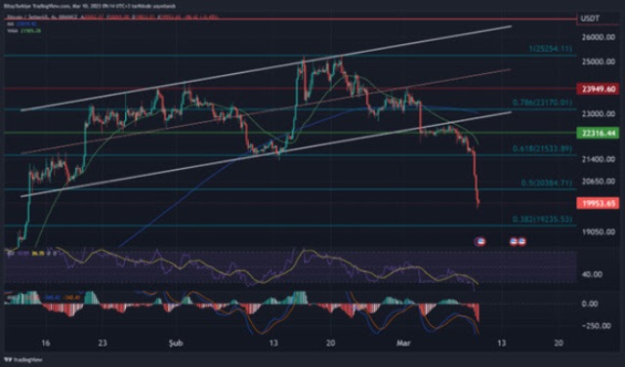Click the current price label 19953.65
This screenshot has height=367, width=625.
click(598, 204)
